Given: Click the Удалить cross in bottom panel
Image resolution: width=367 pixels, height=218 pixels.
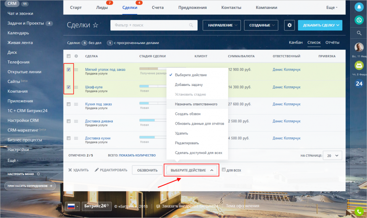Looking at the screenshot, I should [70, 170].
